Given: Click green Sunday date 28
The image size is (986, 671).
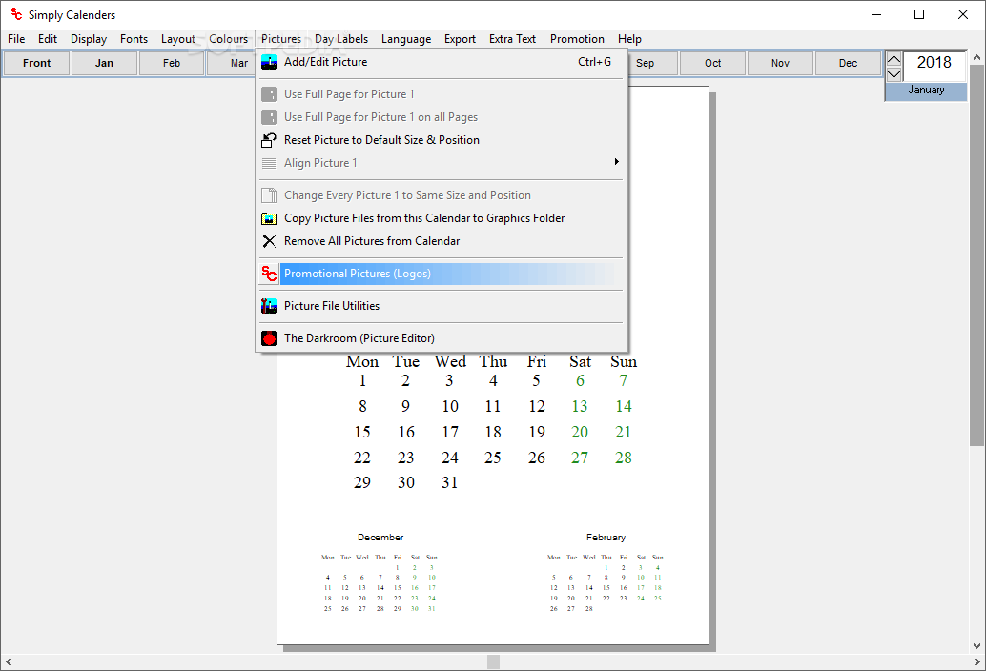Looking at the screenshot, I should point(624,458).
